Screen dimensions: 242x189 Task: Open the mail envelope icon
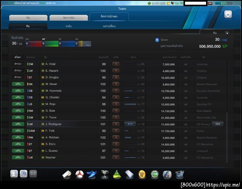33,174
